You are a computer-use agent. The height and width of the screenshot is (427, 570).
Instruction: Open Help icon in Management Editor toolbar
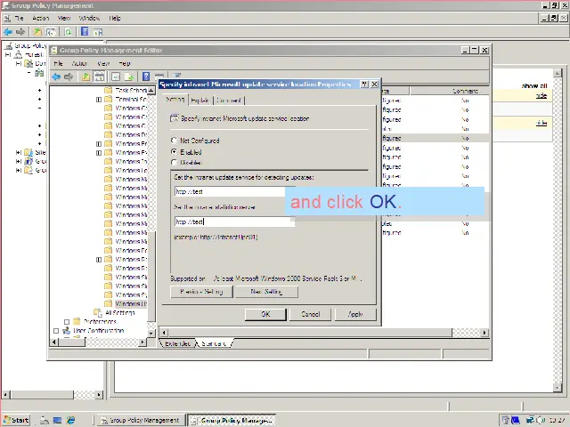tap(146, 77)
